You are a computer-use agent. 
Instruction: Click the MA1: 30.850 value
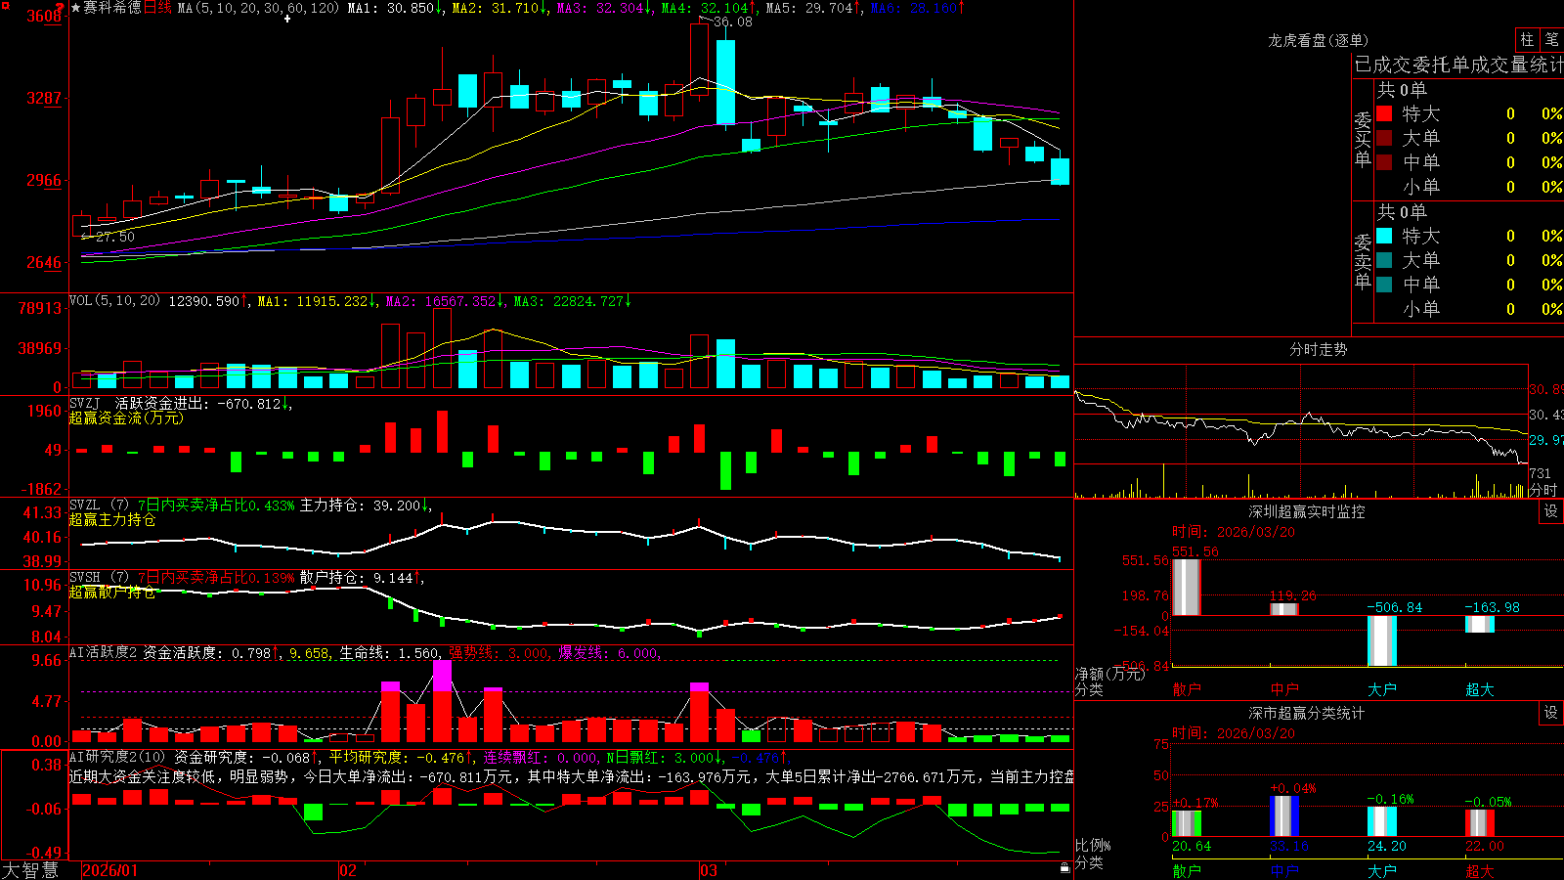tap(395, 8)
